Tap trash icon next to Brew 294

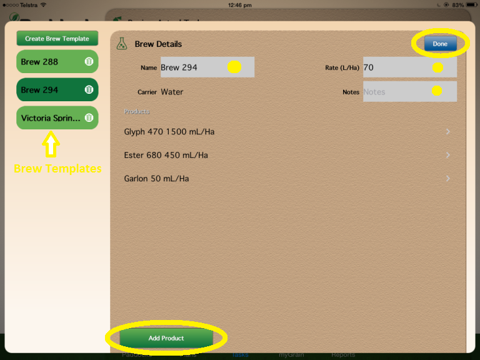(x=89, y=89)
